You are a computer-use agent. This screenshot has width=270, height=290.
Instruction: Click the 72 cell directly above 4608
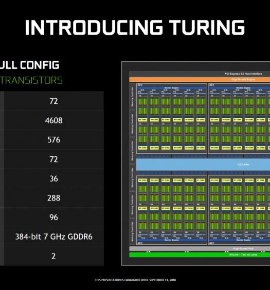[53, 101]
